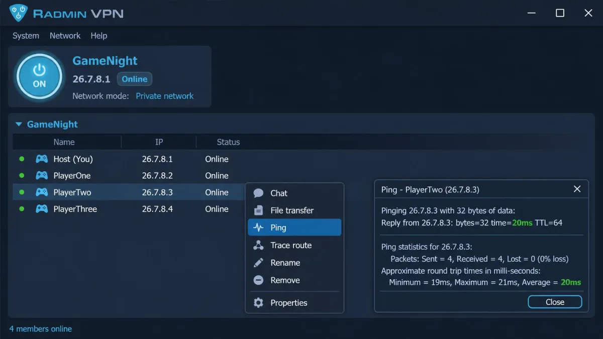This screenshot has height=339, width=603.
Task: Select the PlayerTwo member name
Action: pyautogui.click(x=72, y=192)
